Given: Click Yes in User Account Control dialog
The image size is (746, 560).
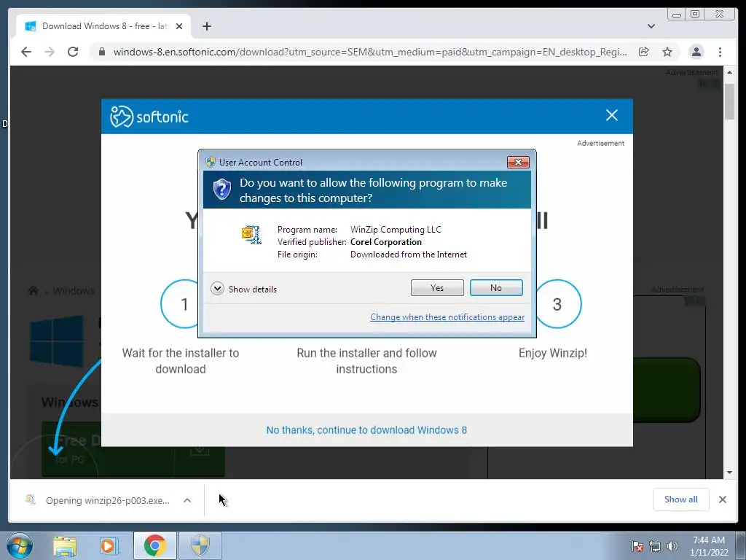Looking at the screenshot, I should tap(437, 287).
